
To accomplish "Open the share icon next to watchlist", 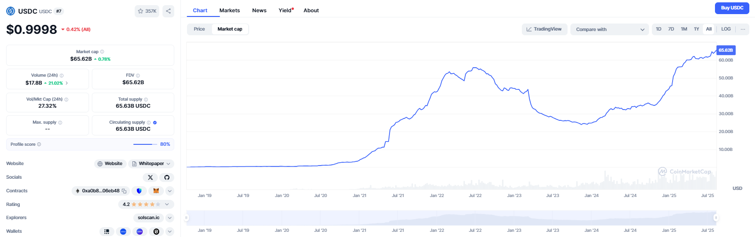I will [x=168, y=11].
